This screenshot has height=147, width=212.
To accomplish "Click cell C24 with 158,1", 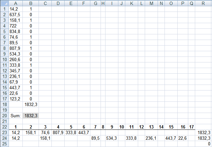I will [x=45, y=138].
